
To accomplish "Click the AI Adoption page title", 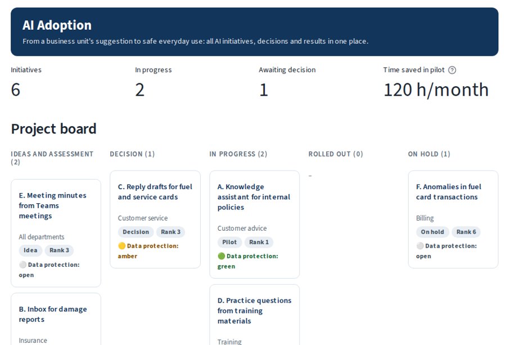I will 57,25.
